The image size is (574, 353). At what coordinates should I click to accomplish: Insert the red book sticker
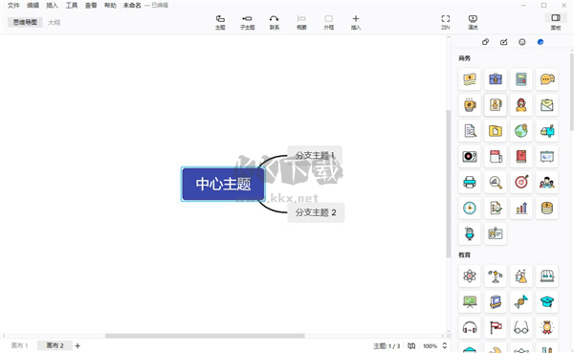pos(521,156)
